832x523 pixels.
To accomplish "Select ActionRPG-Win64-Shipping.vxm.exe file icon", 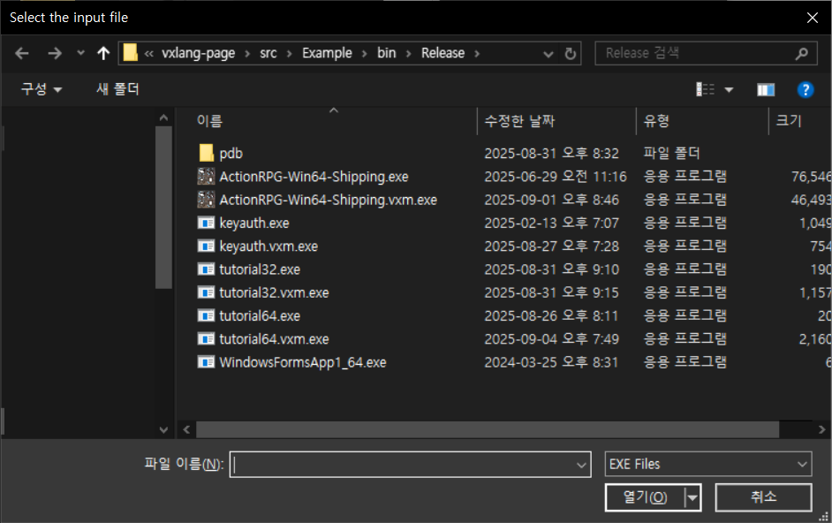I will (206, 200).
